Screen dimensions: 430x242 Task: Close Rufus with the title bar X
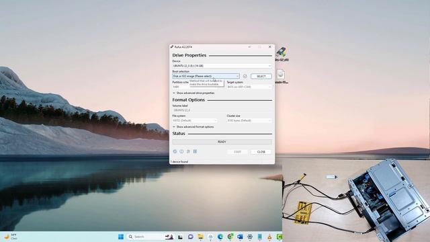(x=270, y=47)
